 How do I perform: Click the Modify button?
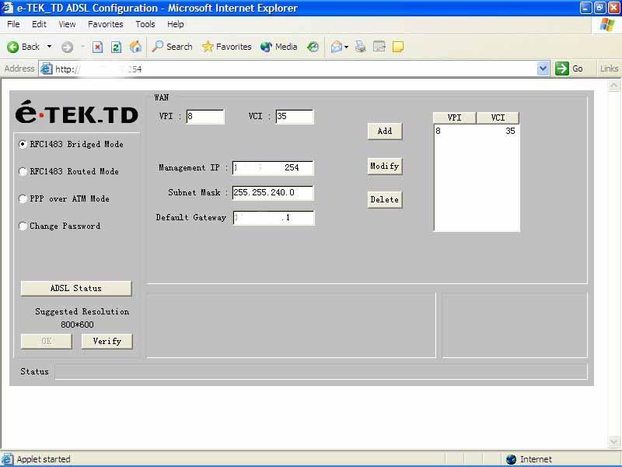[x=385, y=166]
